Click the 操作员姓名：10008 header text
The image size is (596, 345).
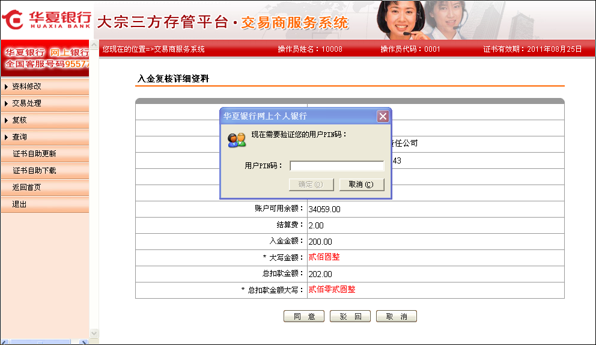(x=310, y=49)
